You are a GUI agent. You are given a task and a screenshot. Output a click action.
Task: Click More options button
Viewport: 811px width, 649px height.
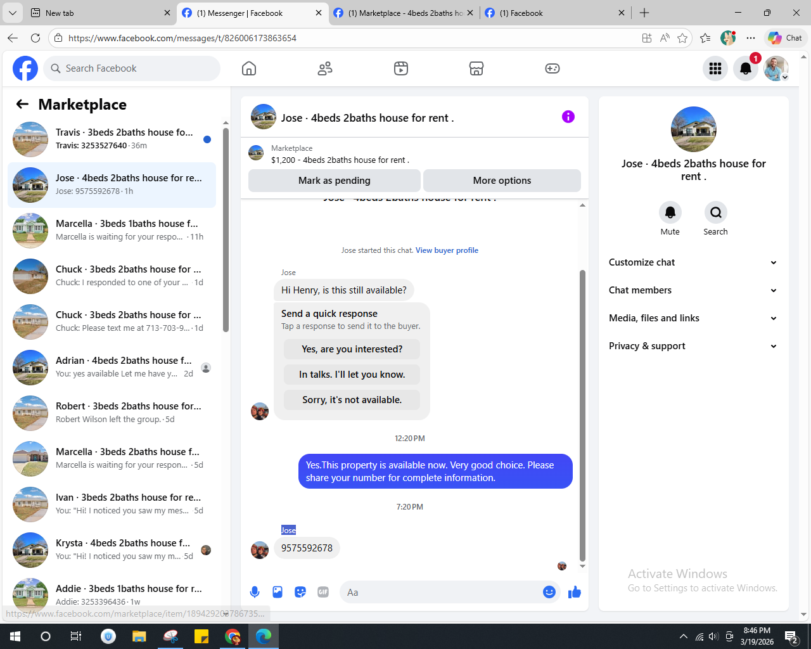pyautogui.click(x=502, y=181)
